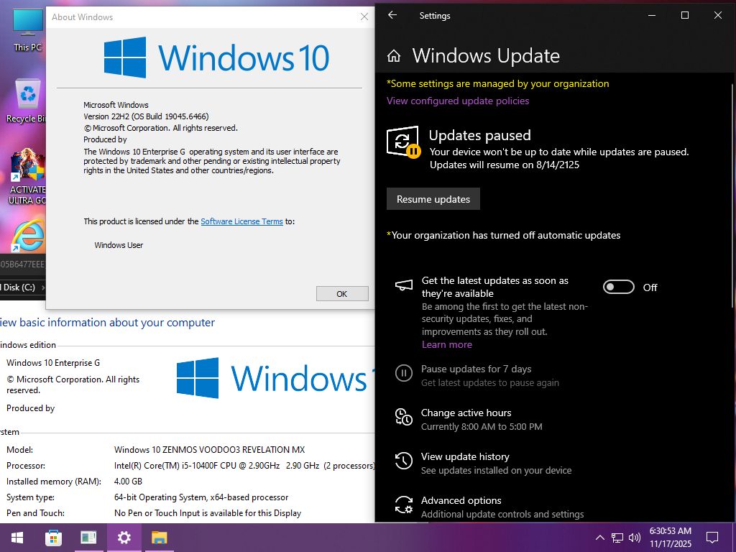Image resolution: width=736 pixels, height=552 pixels.
Task: Open File Explorer from taskbar
Action: (x=159, y=538)
